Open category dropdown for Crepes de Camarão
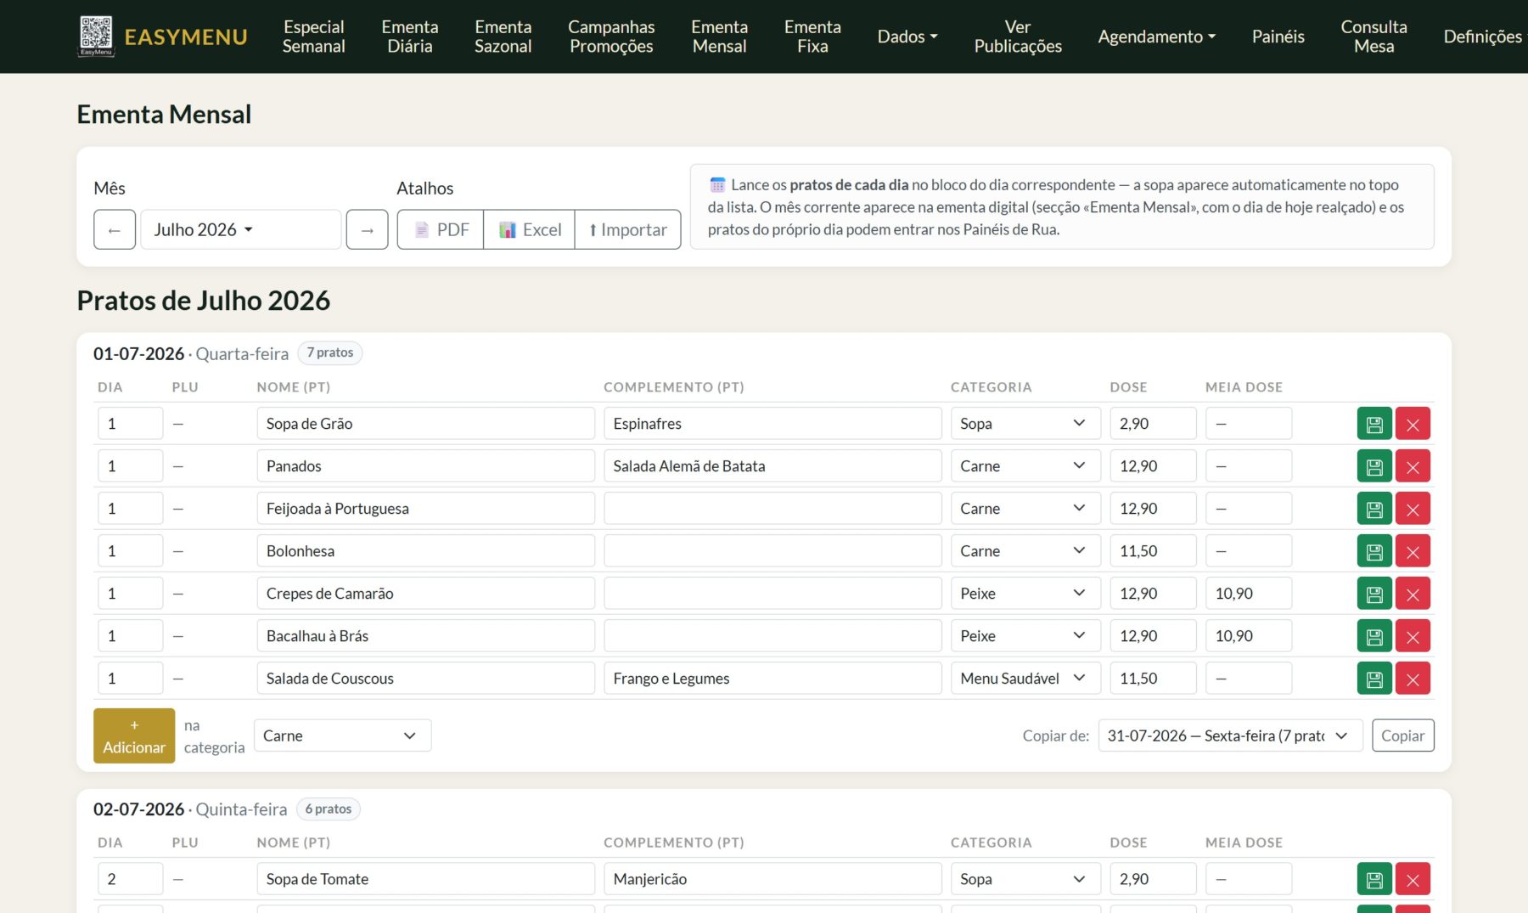 coord(1025,594)
